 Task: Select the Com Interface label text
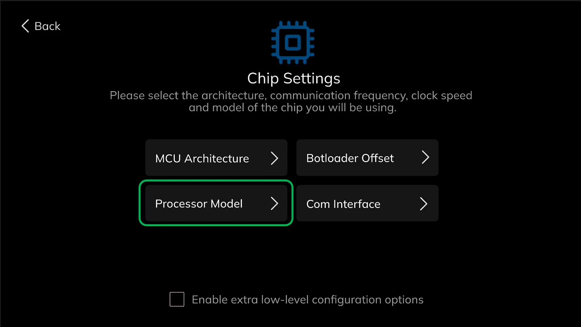[x=343, y=204]
